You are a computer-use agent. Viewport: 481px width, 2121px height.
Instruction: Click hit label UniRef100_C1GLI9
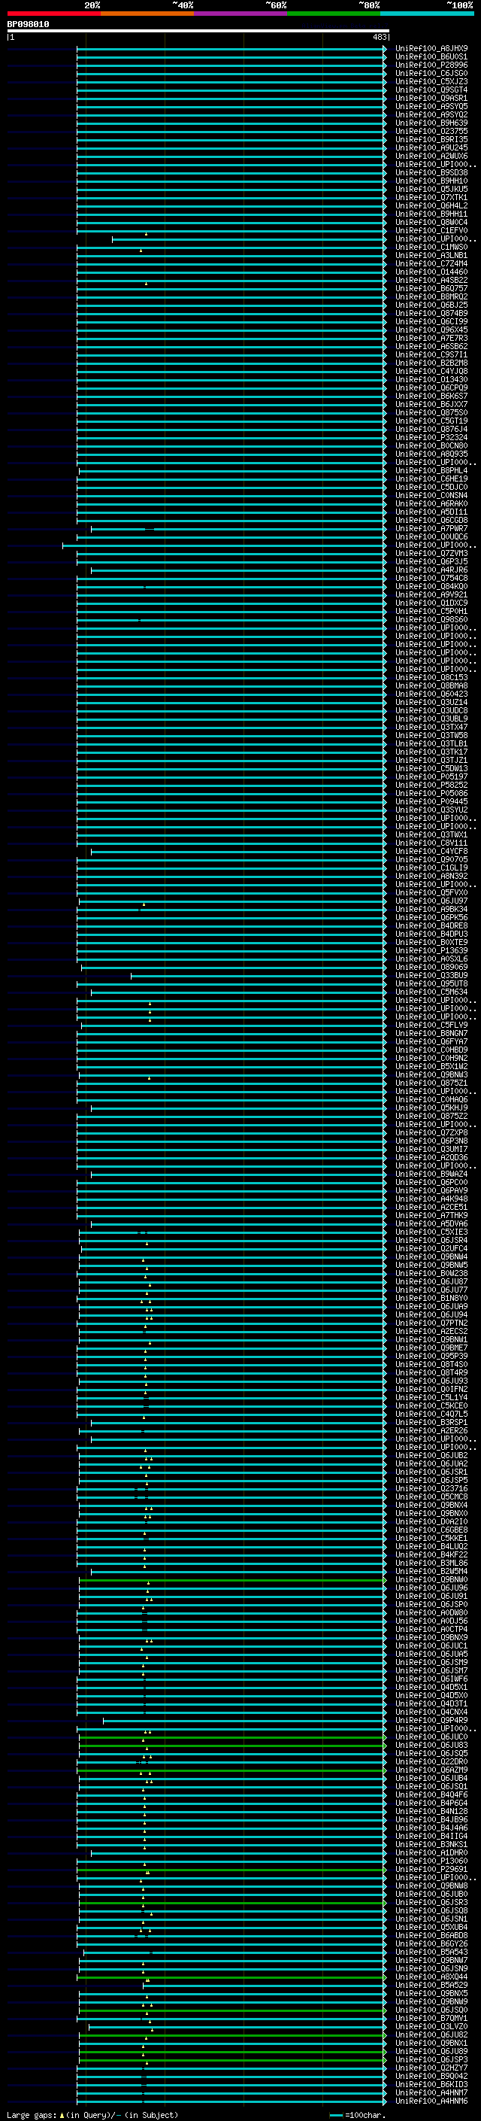coord(431,868)
